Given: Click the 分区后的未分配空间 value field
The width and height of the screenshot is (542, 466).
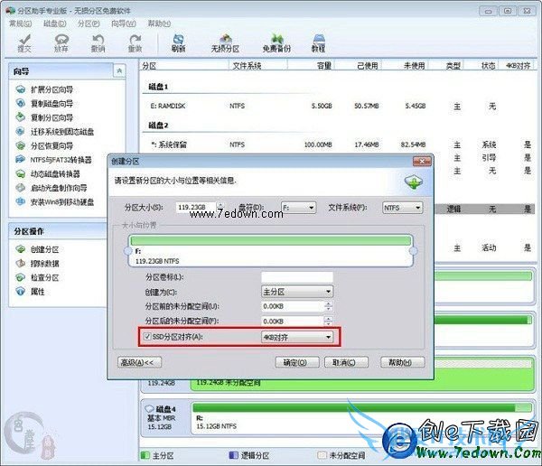Looking at the screenshot, I should (x=293, y=322).
